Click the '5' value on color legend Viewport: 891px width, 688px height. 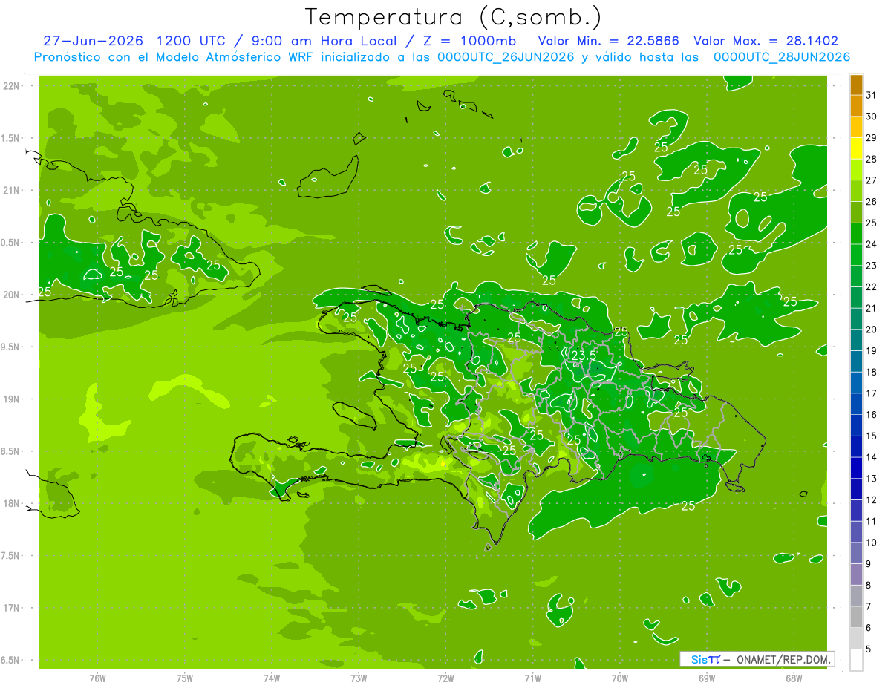click(869, 649)
